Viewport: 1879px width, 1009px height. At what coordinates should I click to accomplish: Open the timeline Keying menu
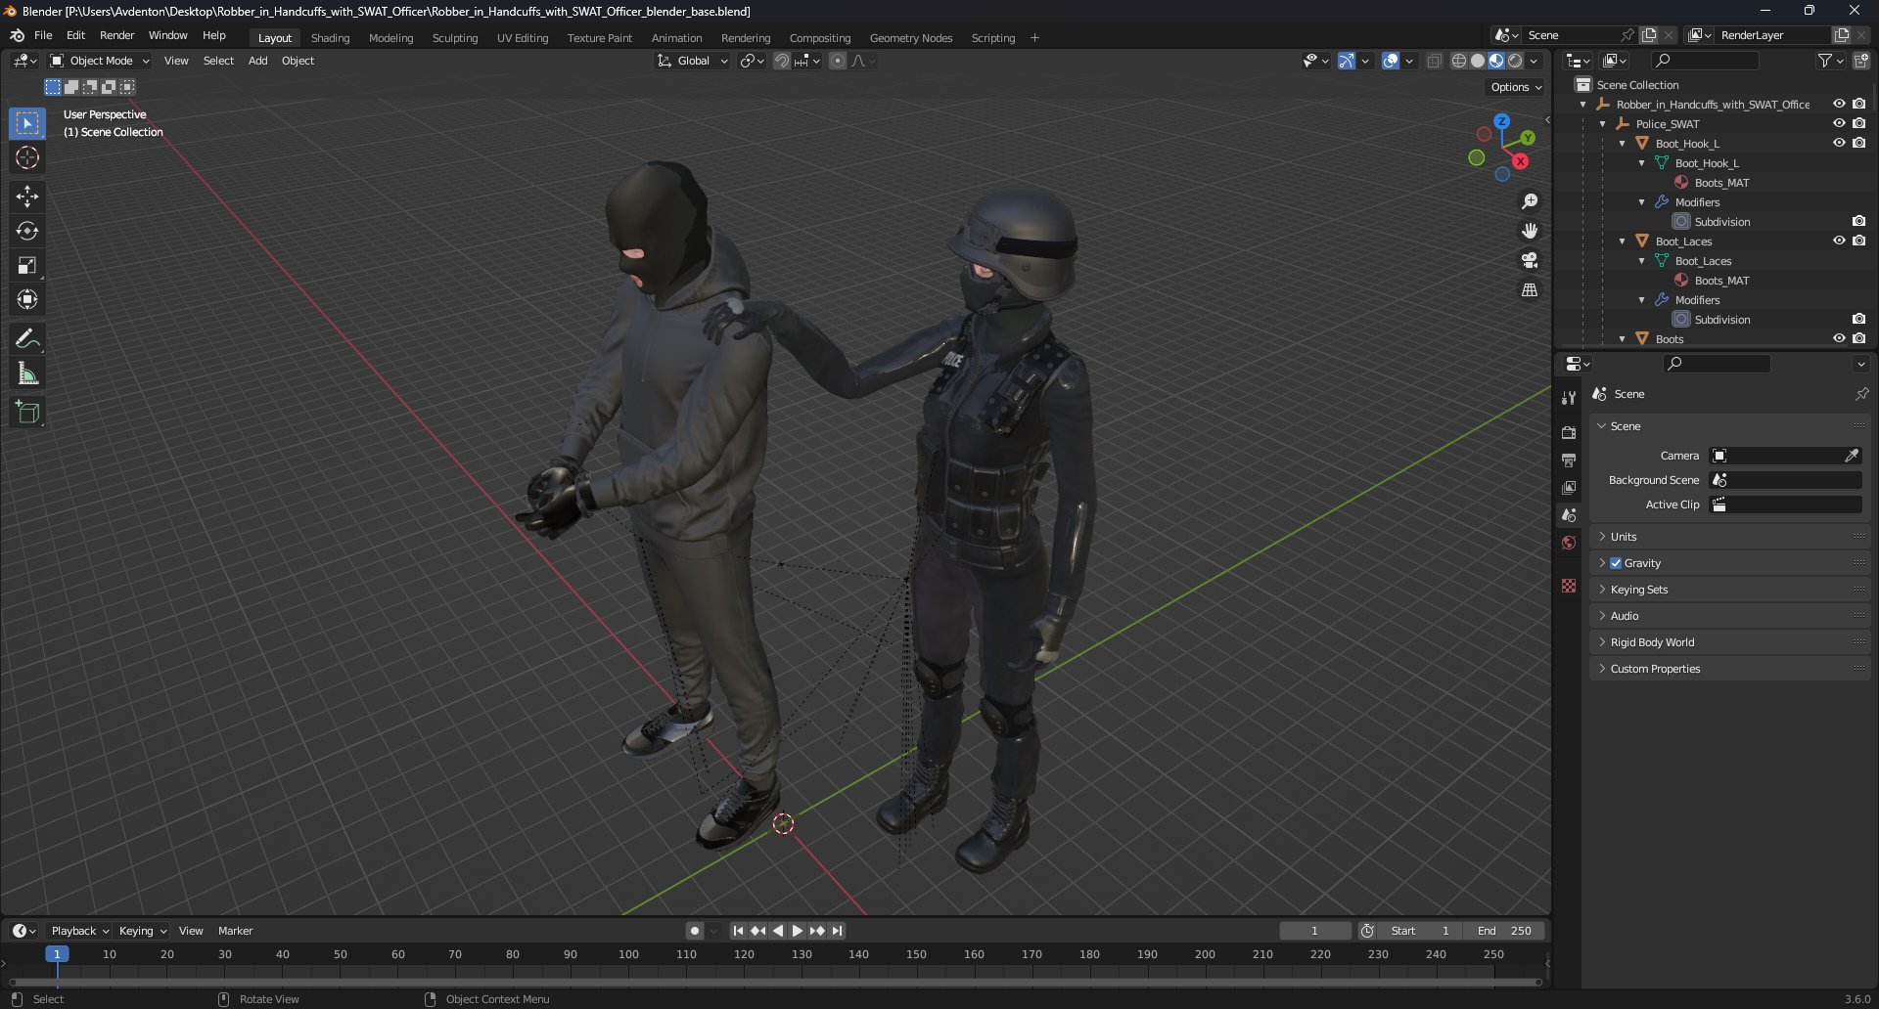coord(143,931)
